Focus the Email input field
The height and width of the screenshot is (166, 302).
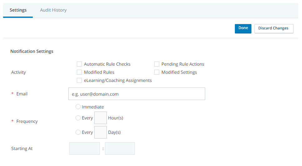coord(137,94)
